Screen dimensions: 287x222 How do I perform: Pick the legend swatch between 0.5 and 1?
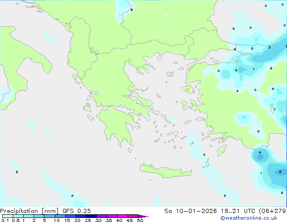click(18, 216)
